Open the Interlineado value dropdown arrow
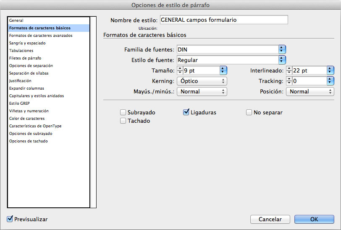341x230 pixels. pyautogui.click(x=330, y=70)
